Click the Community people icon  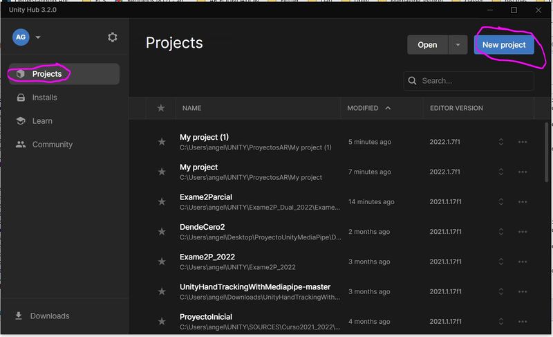coord(21,145)
